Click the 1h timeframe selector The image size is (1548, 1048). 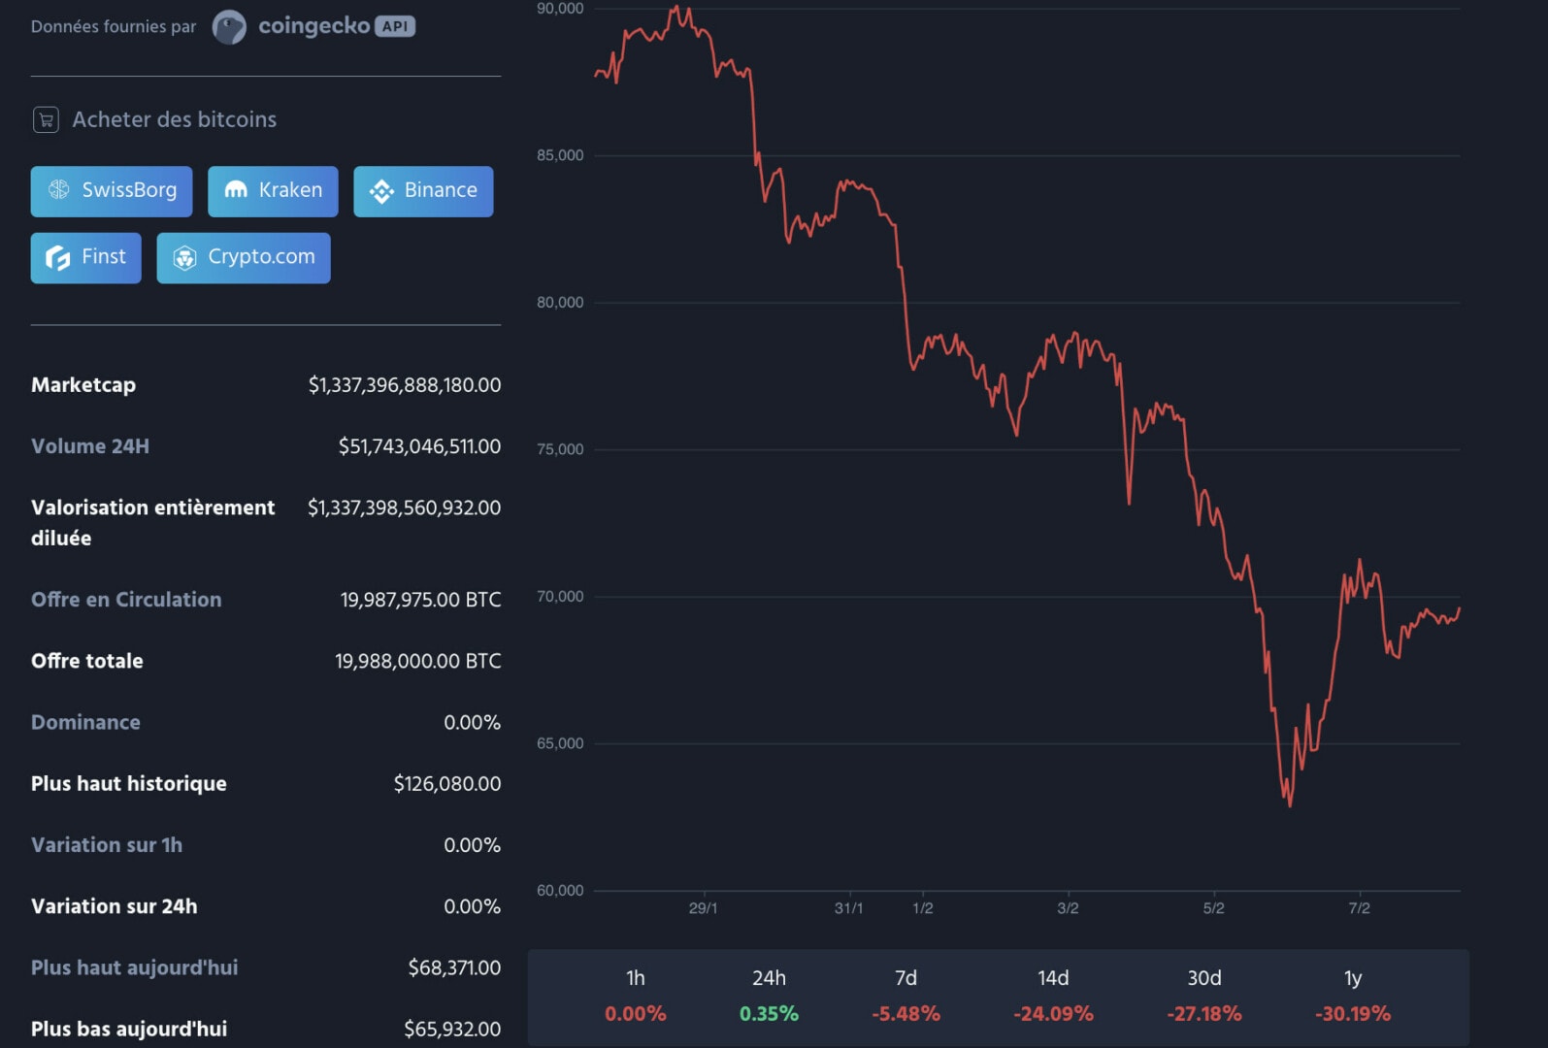coord(635,995)
